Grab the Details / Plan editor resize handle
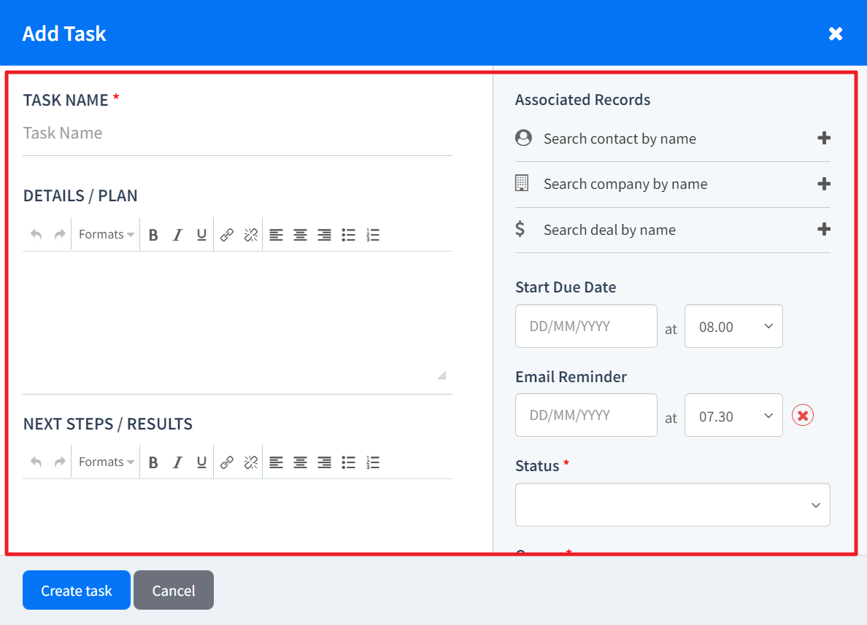 click(442, 376)
